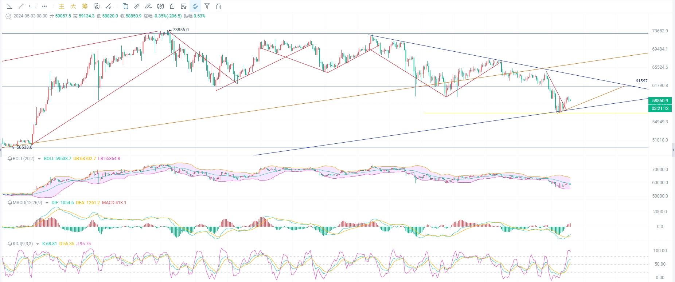Click the 65524.6 price axis label
675x282 pixels.
click(x=660, y=67)
